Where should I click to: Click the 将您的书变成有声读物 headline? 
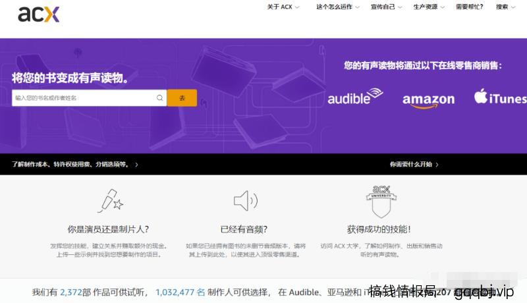70,78
